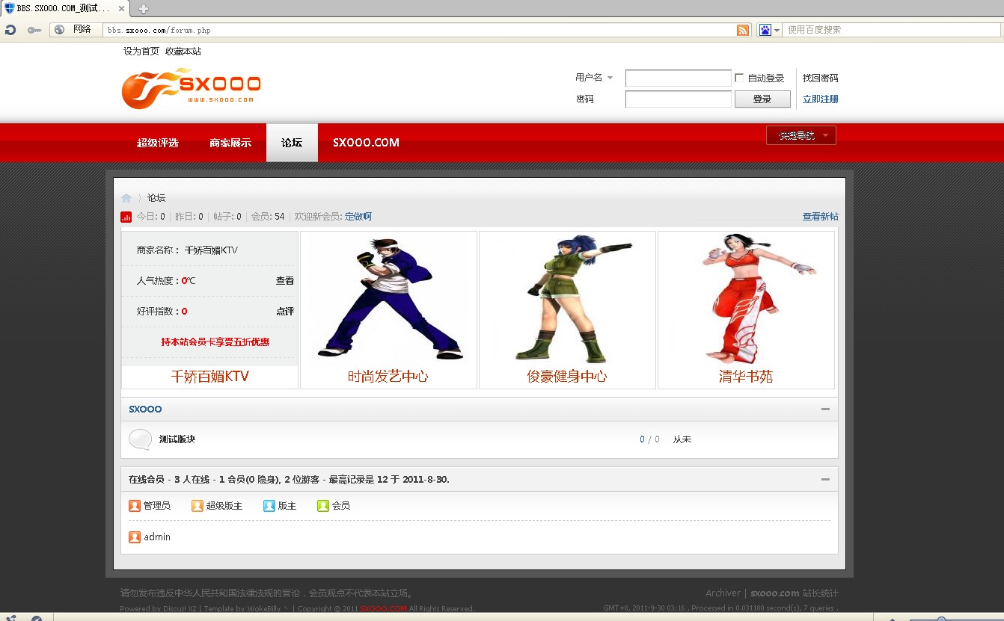Click the 站长统计 footer link
Screen dimensions: 1004x621
821,593
